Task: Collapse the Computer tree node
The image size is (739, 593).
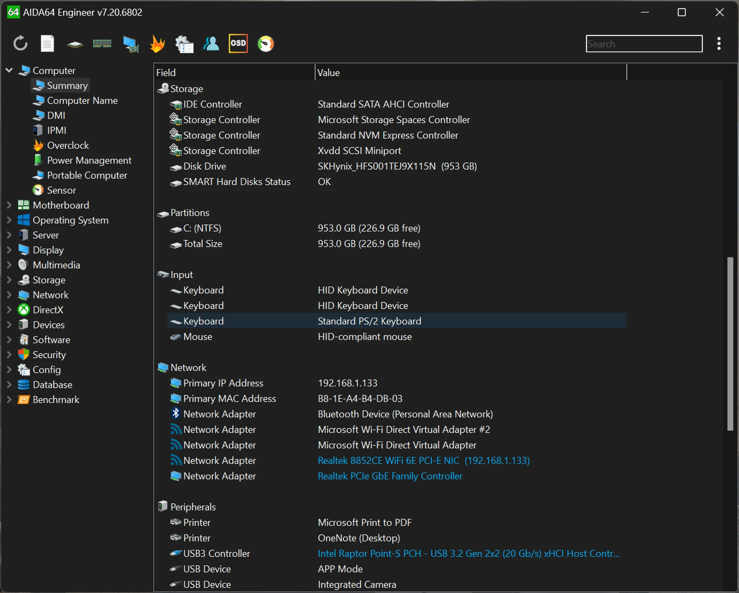Action: tap(9, 70)
